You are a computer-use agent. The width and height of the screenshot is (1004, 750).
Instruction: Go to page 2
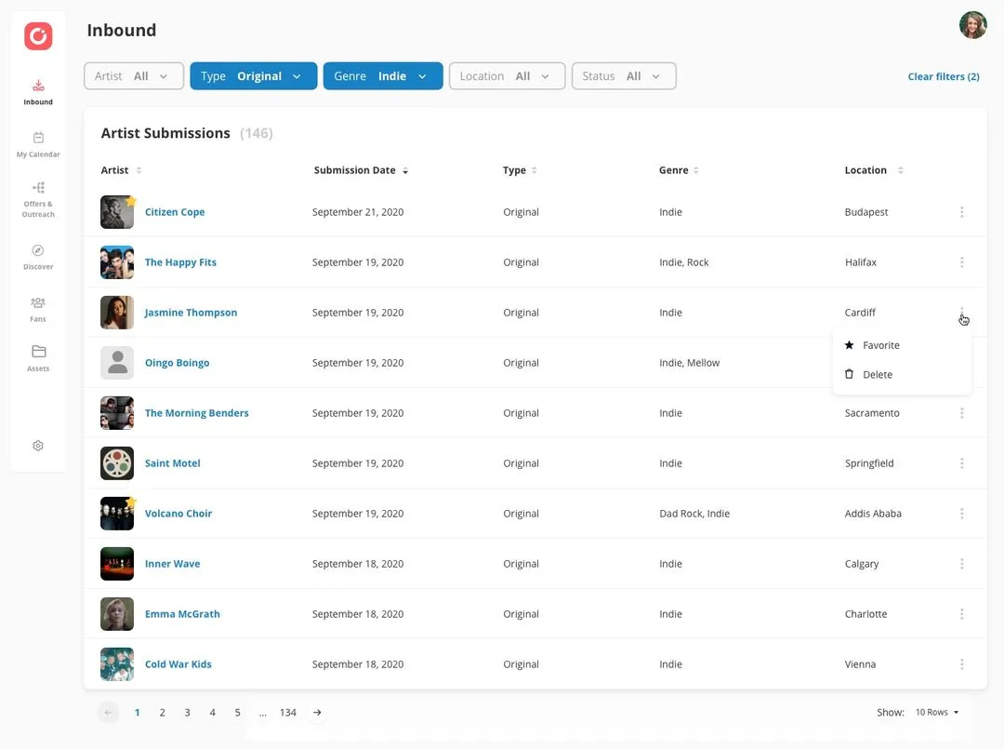162,712
